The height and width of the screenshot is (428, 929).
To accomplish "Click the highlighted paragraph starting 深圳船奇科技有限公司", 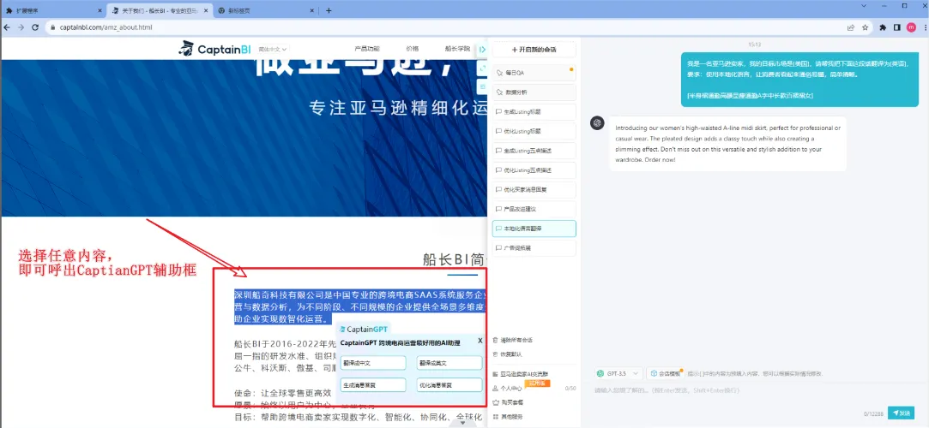I will pos(360,306).
